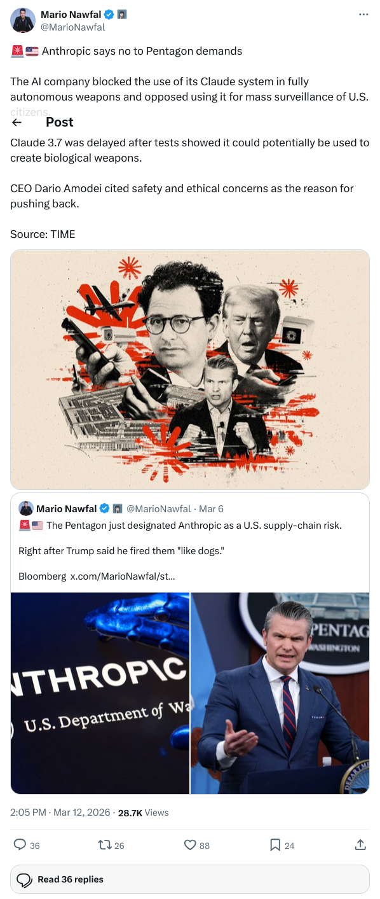The width and height of the screenshot is (380, 899).
Task: Bookmark the post with bookmark icon
Action: 275,845
